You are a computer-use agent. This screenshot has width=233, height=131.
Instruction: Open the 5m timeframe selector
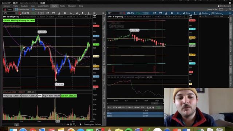[x=71, y=13]
